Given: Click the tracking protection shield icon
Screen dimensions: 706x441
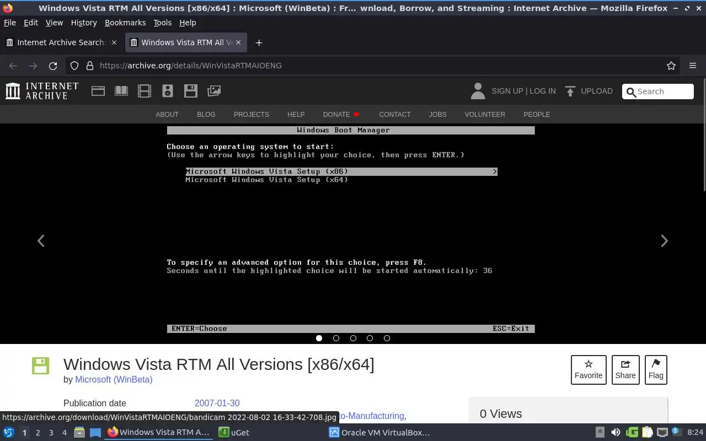Looking at the screenshot, I should click(74, 66).
